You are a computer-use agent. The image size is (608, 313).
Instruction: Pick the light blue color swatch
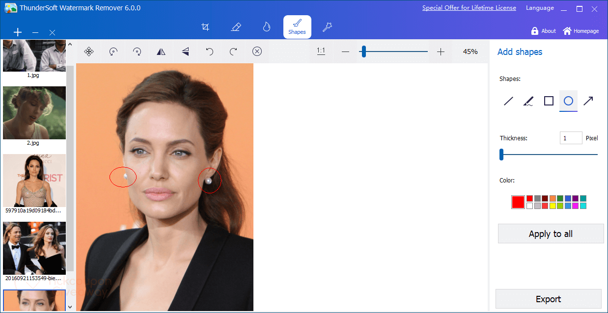coord(568,206)
